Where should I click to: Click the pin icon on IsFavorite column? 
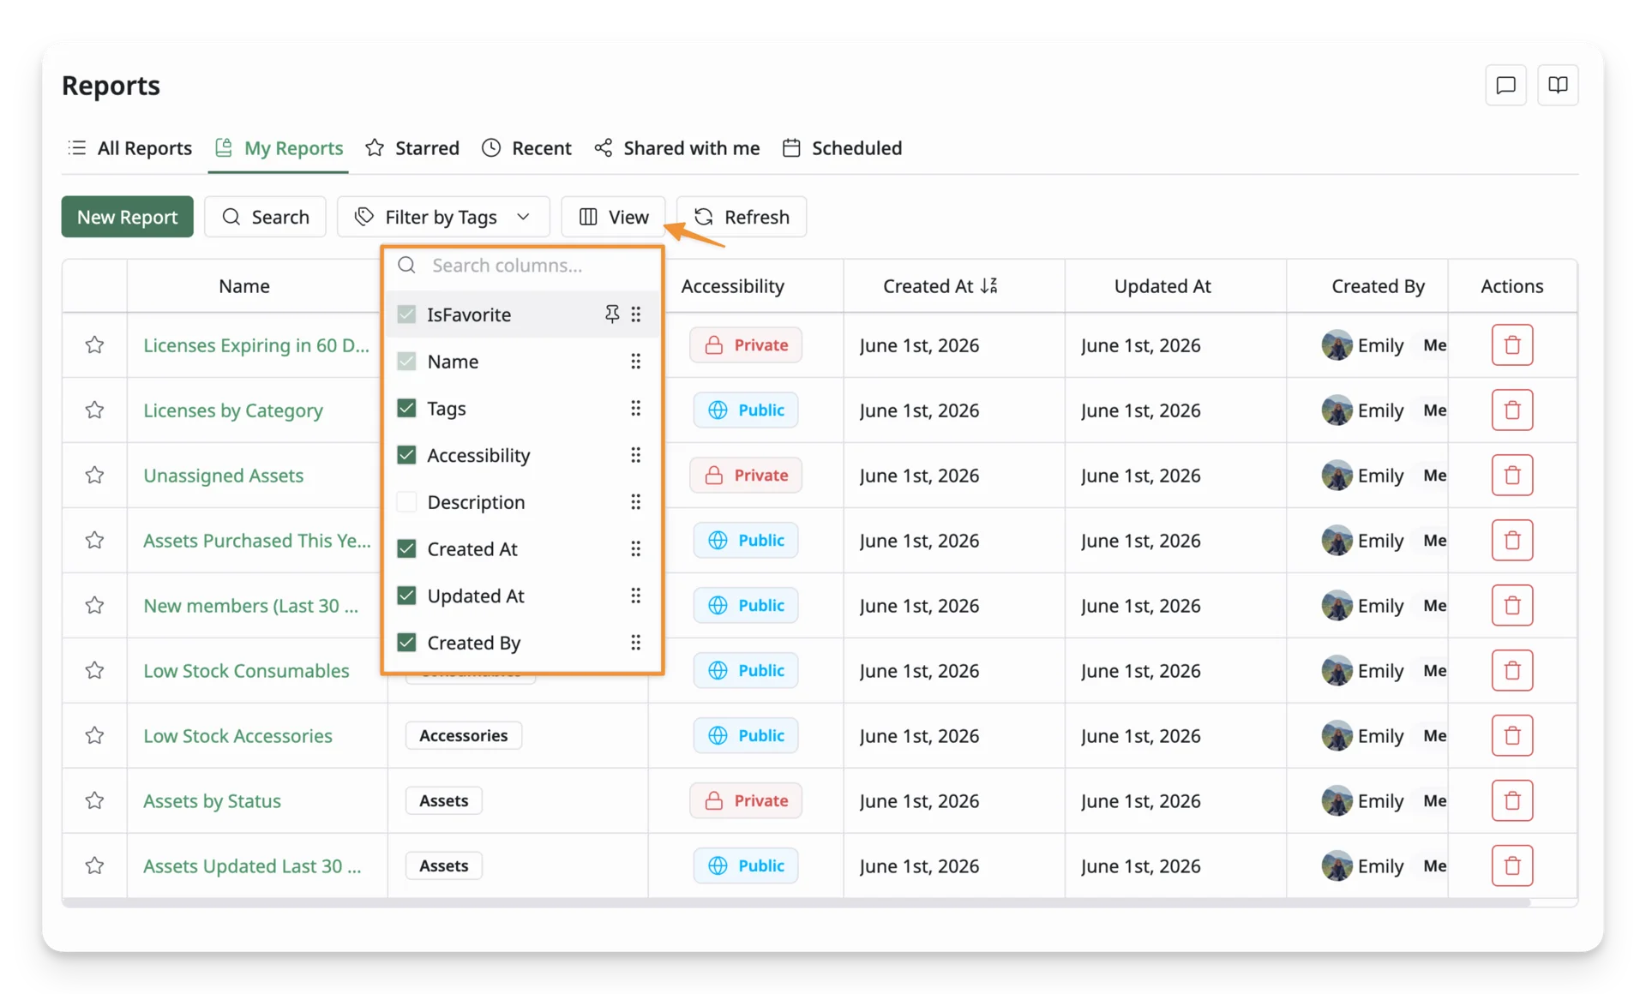coord(611,314)
